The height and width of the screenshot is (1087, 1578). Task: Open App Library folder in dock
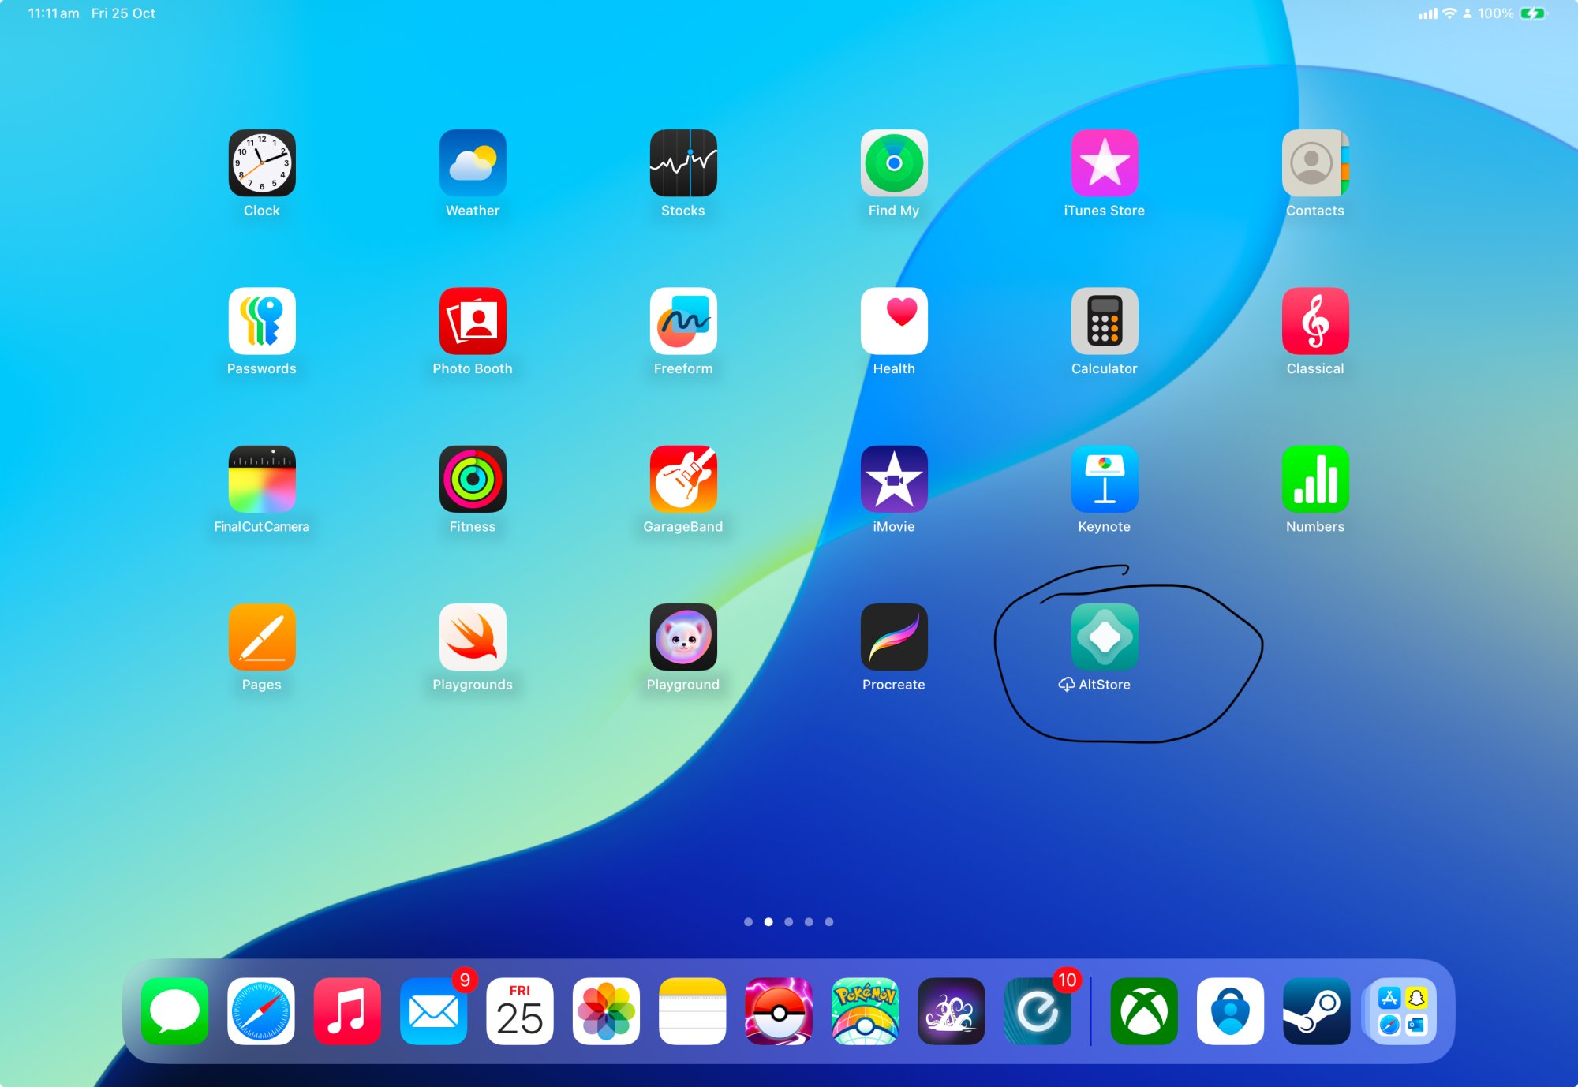coord(1402,1010)
